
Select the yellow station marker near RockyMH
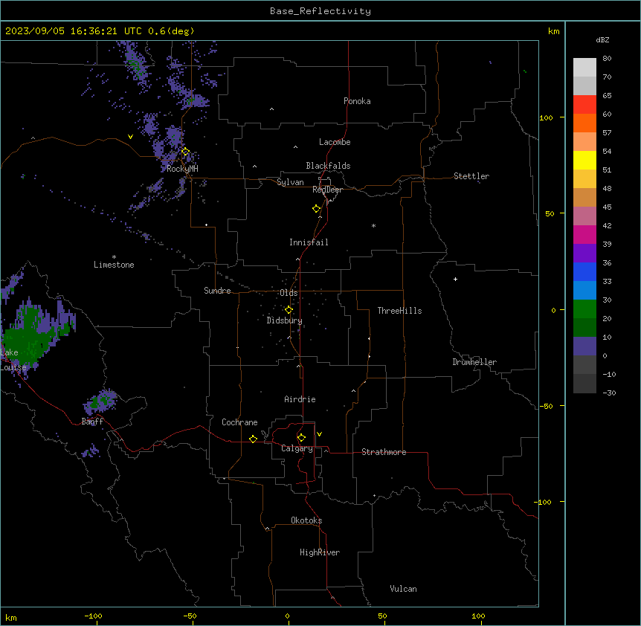point(186,152)
